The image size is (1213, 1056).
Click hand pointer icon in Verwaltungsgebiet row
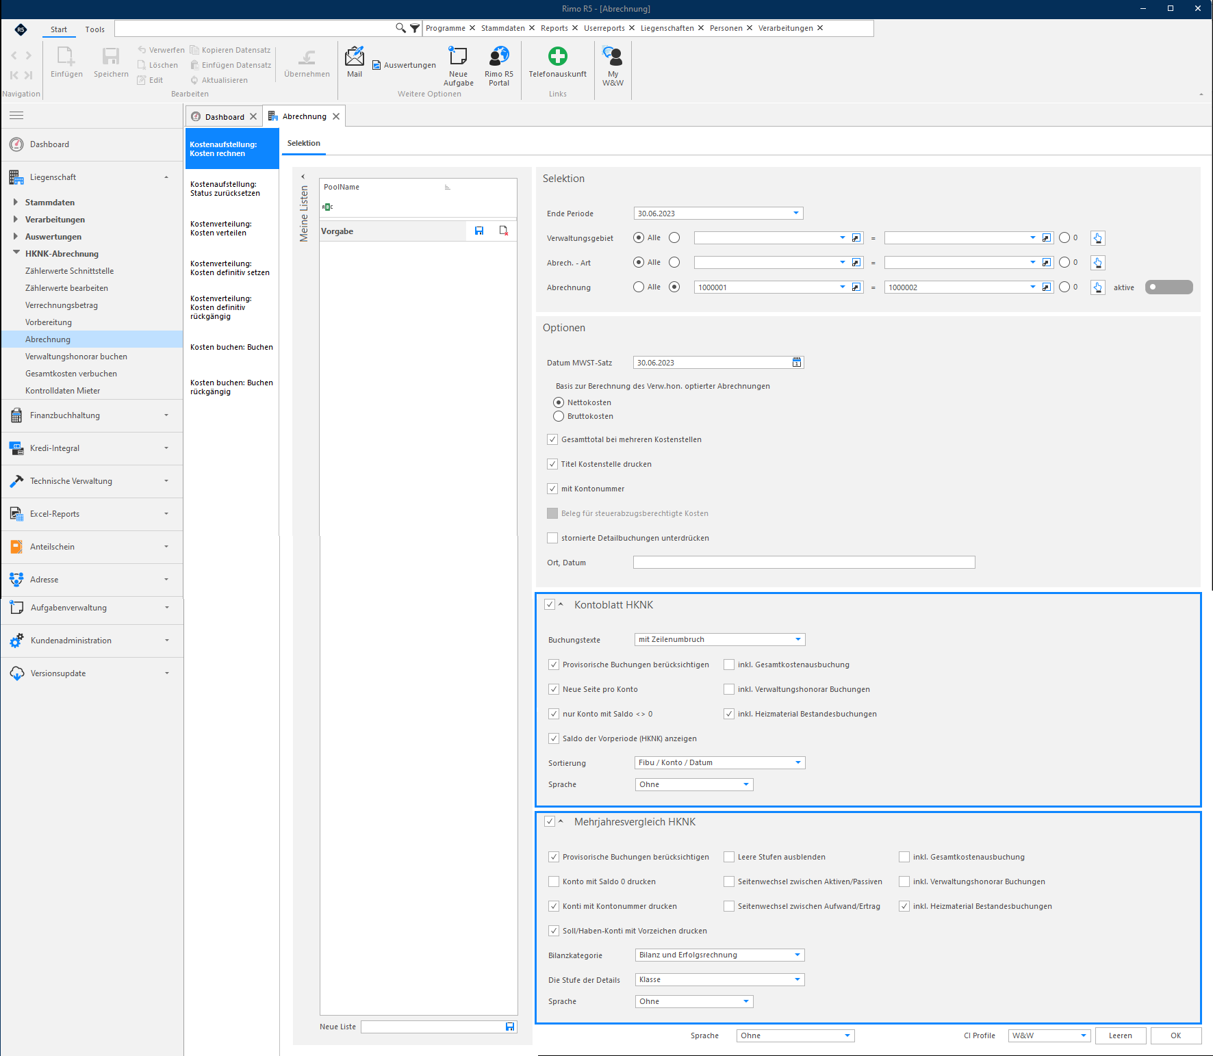pyautogui.click(x=1098, y=238)
